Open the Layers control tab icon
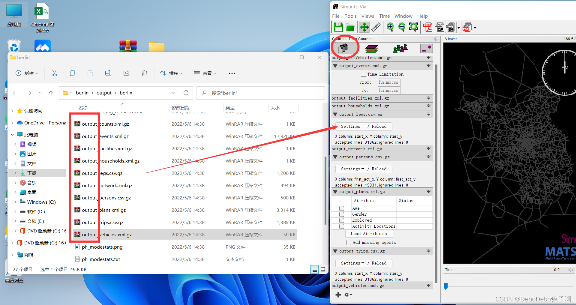This screenshot has width=576, height=305. point(371,49)
